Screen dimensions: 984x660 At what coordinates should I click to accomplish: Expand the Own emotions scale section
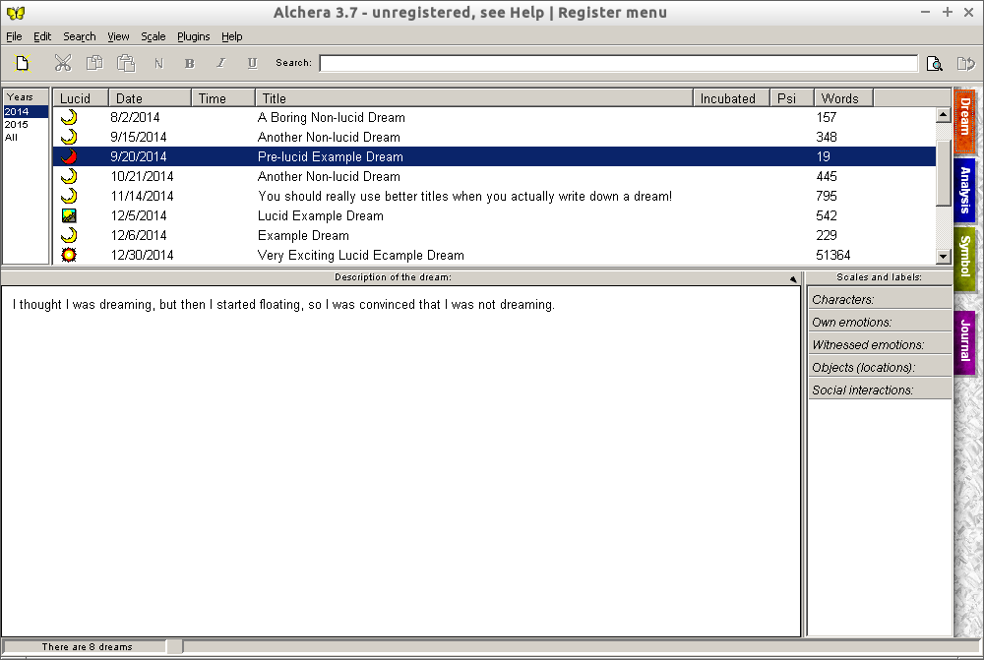880,322
